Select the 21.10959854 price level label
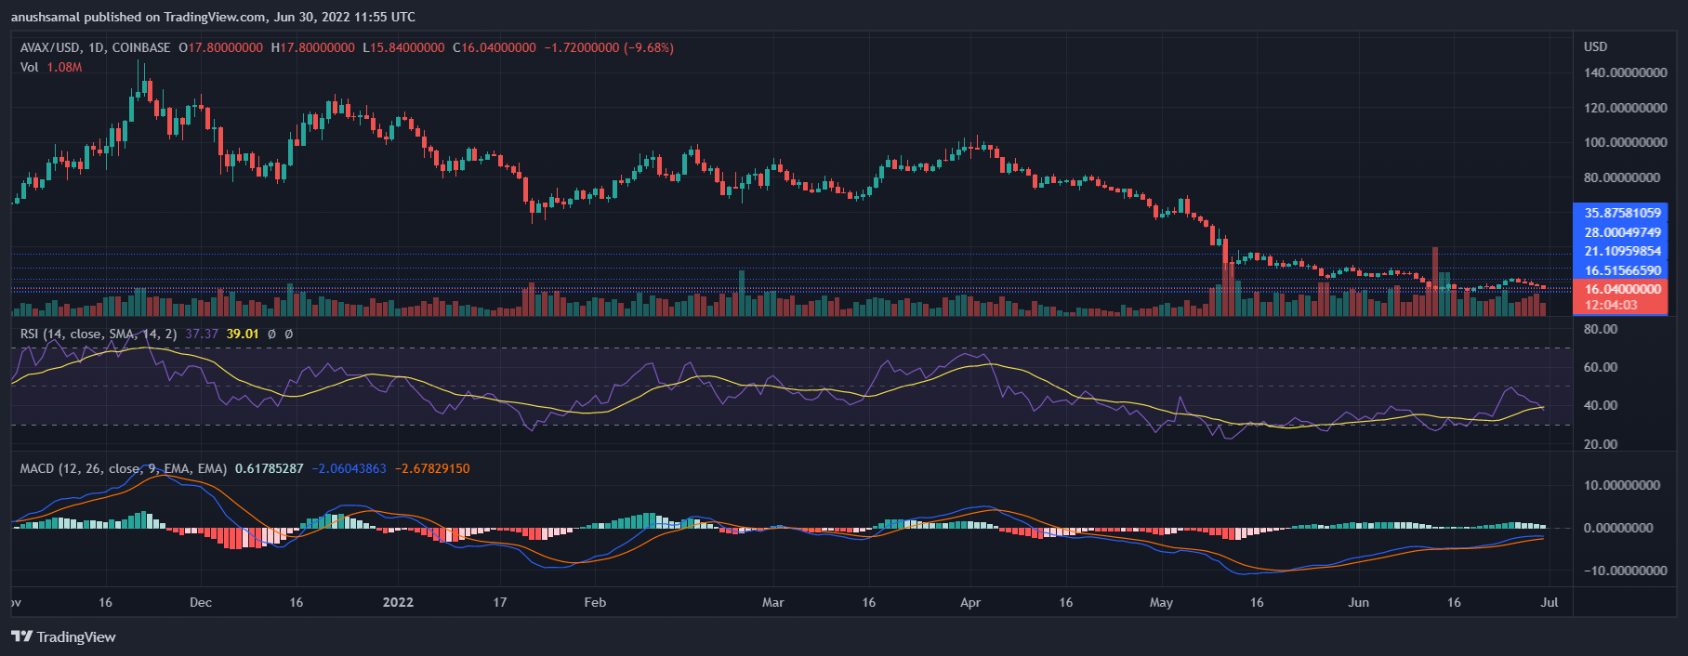This screenshot has height=656, width=1688. [1622, 251]
